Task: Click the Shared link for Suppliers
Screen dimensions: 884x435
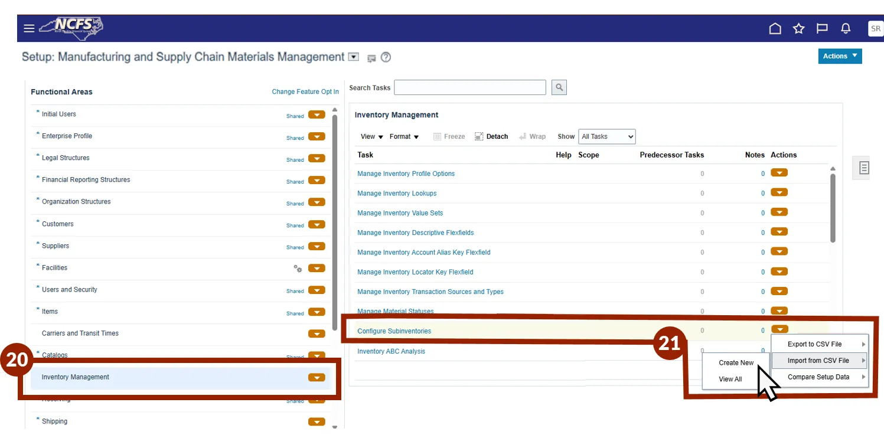Action: pyautogui.click(x=295, y=247)
